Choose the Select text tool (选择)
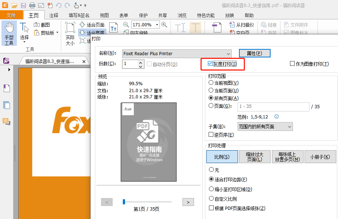Viewport: 338px width, 219px height. (x=24, y=33)
